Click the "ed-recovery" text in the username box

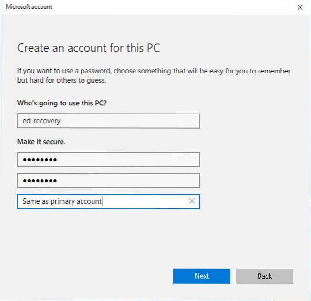click(x=41, y=121)
